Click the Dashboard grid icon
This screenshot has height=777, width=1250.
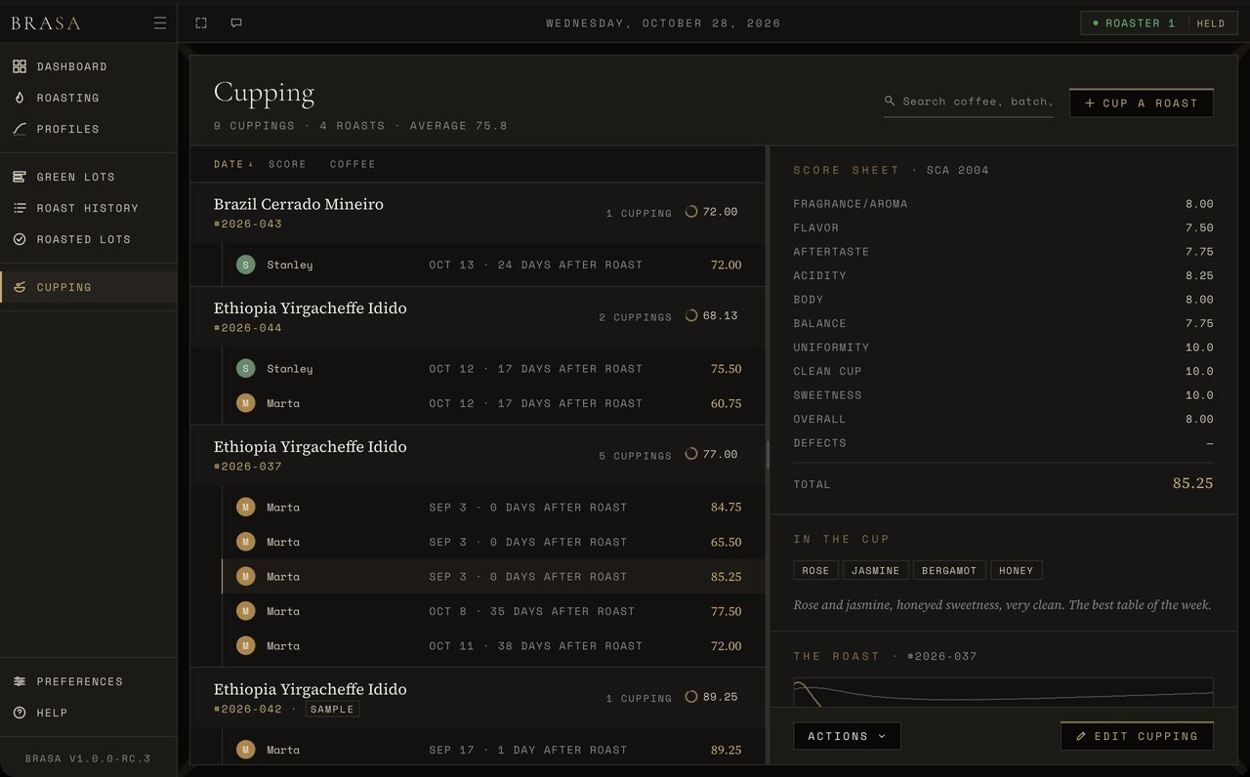click(x=20, y=66)
